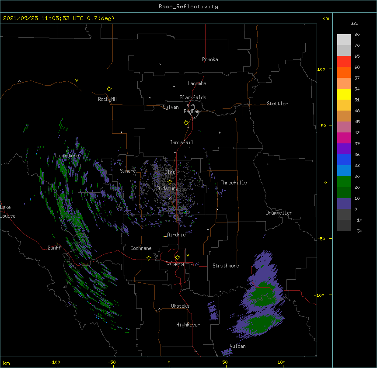
Task: Select the Stettler city label
Action: [x=277, y=104]
